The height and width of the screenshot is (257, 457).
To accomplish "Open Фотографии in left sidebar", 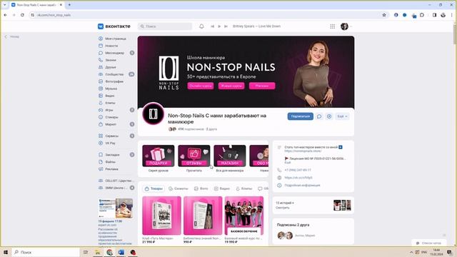I will coord(114,81).
